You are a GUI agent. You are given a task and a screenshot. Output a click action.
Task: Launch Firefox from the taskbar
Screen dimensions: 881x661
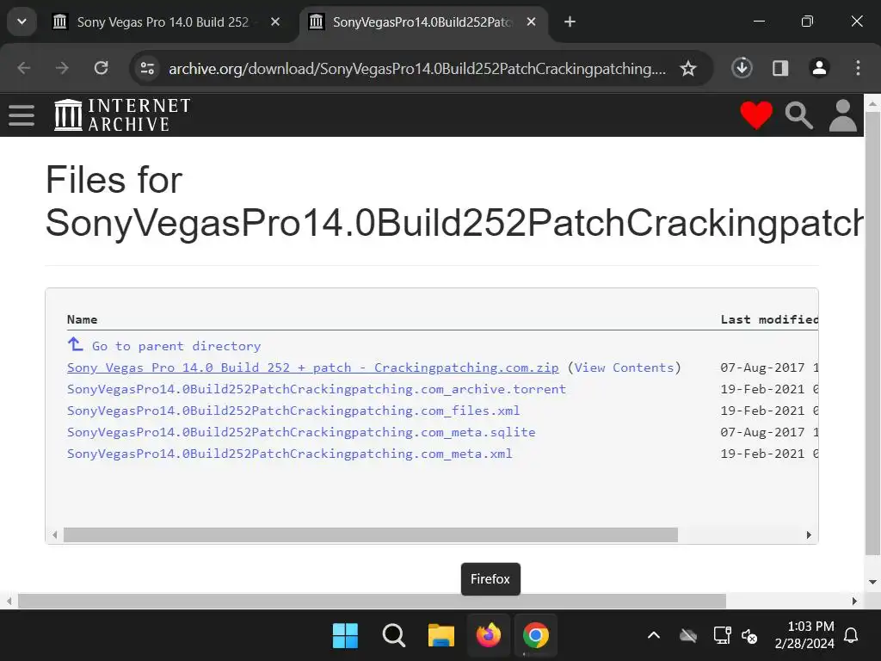click(489, 636)
